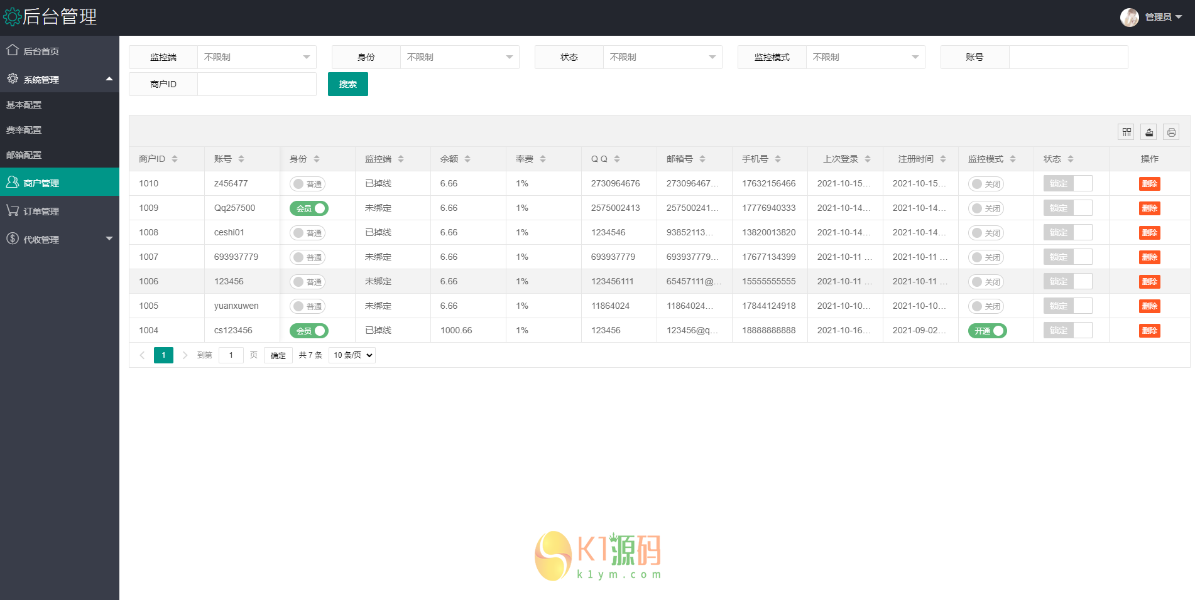Expand the 状态 filter dropdown

pyautogui.click(x=662, y=57)
